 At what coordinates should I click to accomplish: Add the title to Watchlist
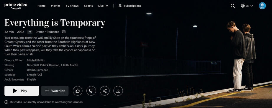[55, 91]
